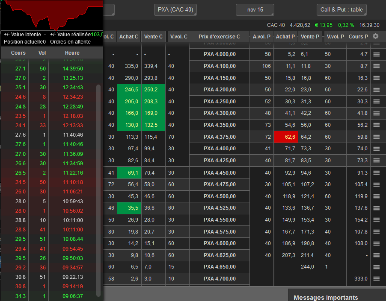Select trade at 14:39:50
This screenshot has width=386, height=301.
coord(49,68)
